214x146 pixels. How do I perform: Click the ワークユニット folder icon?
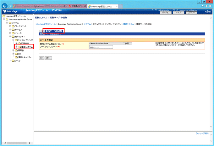[x=13, y=26]
